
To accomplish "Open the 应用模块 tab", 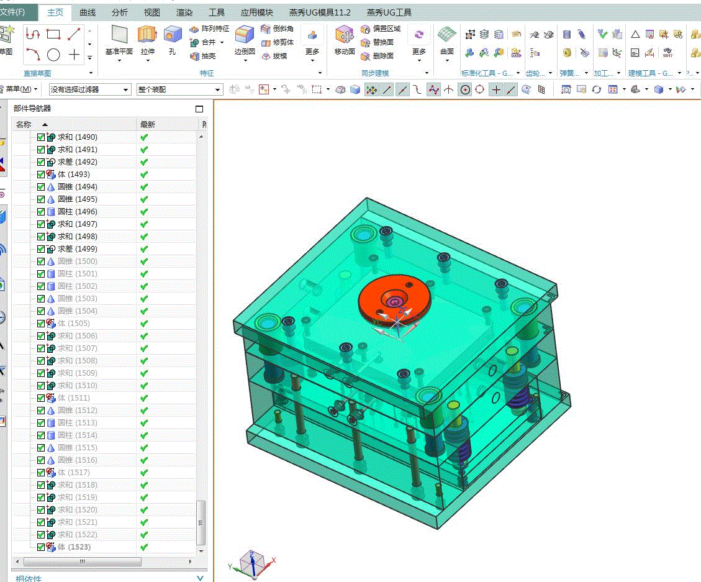I will pyautogui.click(x=257, y=12).
